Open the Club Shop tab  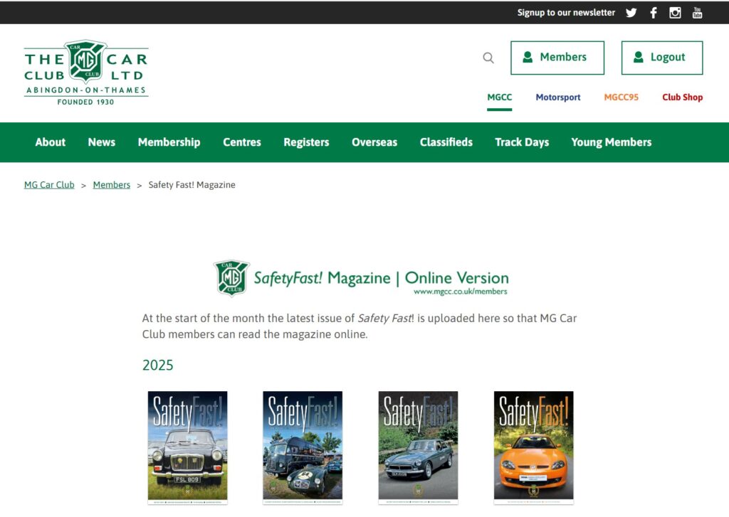682,97
